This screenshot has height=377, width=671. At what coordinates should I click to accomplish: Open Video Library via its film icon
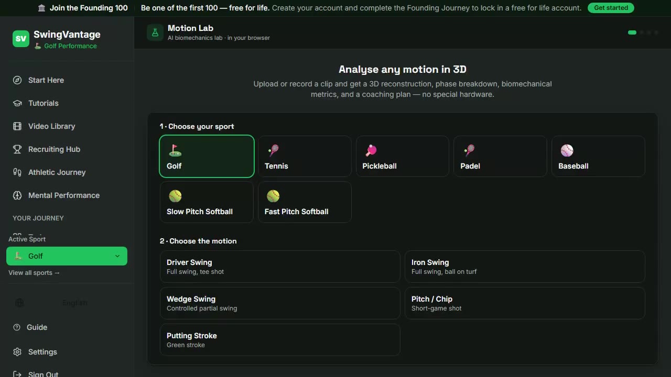[x=17, y=126]
